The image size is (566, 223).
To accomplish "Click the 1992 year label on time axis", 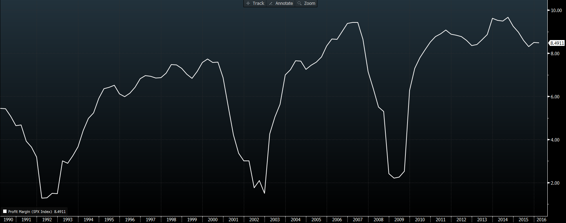I will point(47,220).
